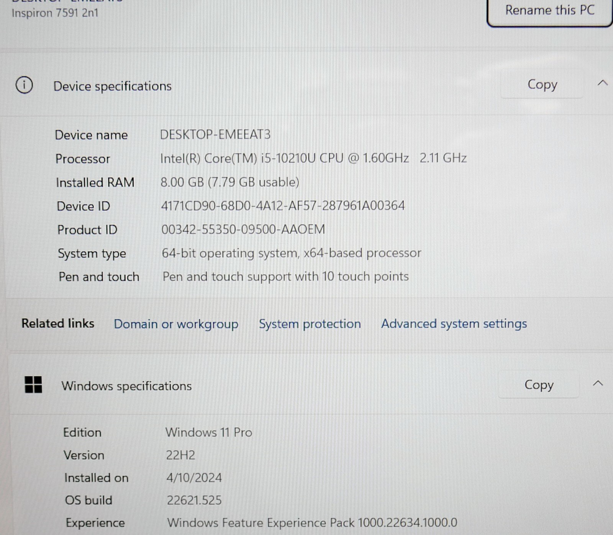
Task: Click the Installed on label
Action: coord(96,478)
